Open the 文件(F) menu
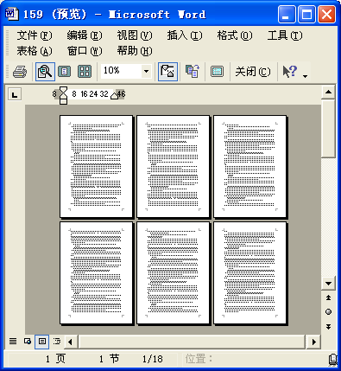Viewport: 341px width, 371px height. 35,35
